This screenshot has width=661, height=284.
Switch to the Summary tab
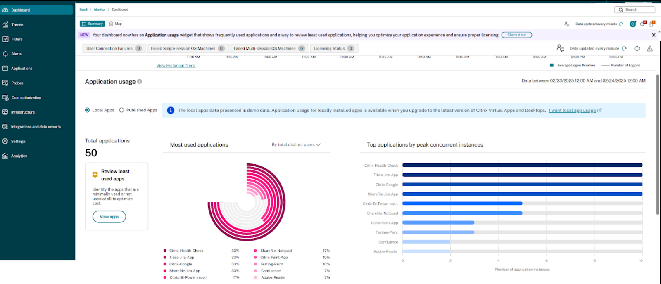(x=92, y=24)
